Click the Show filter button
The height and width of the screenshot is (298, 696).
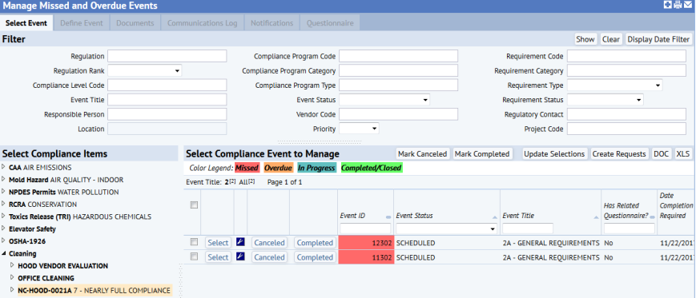pyautogui.click(x=585, y=39)
